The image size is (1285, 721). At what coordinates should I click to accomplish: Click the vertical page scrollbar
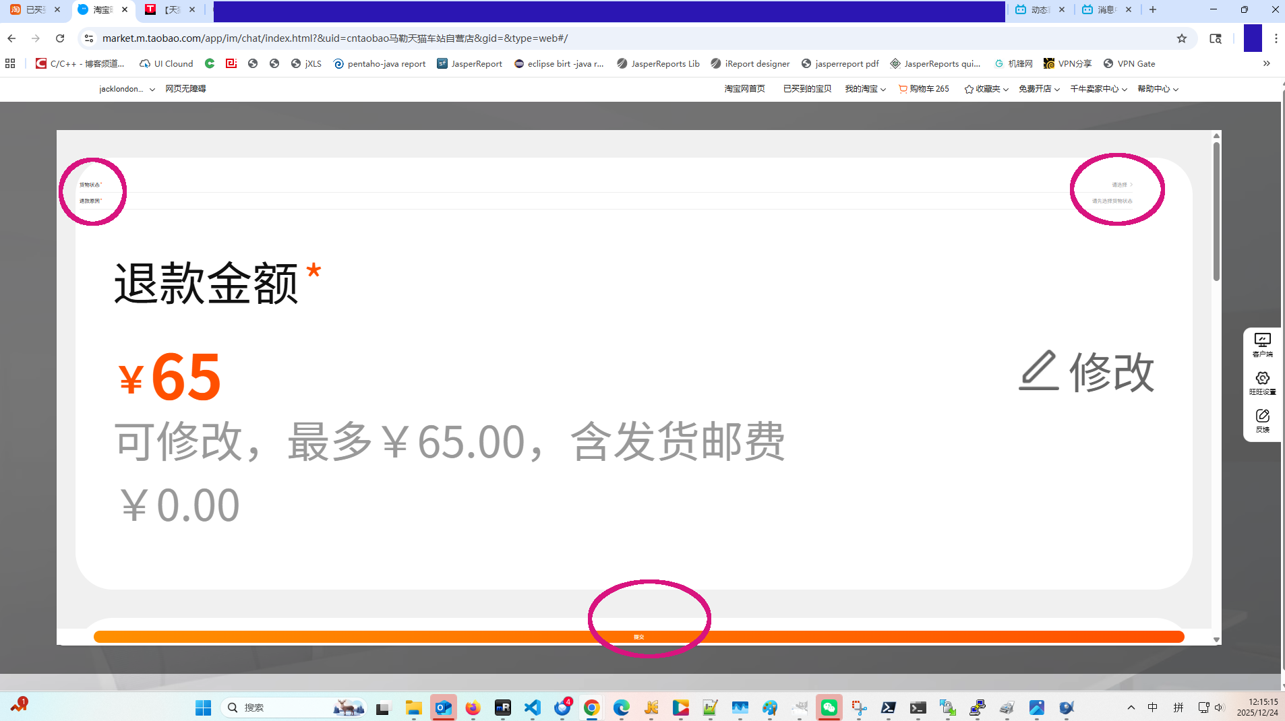1216,202
